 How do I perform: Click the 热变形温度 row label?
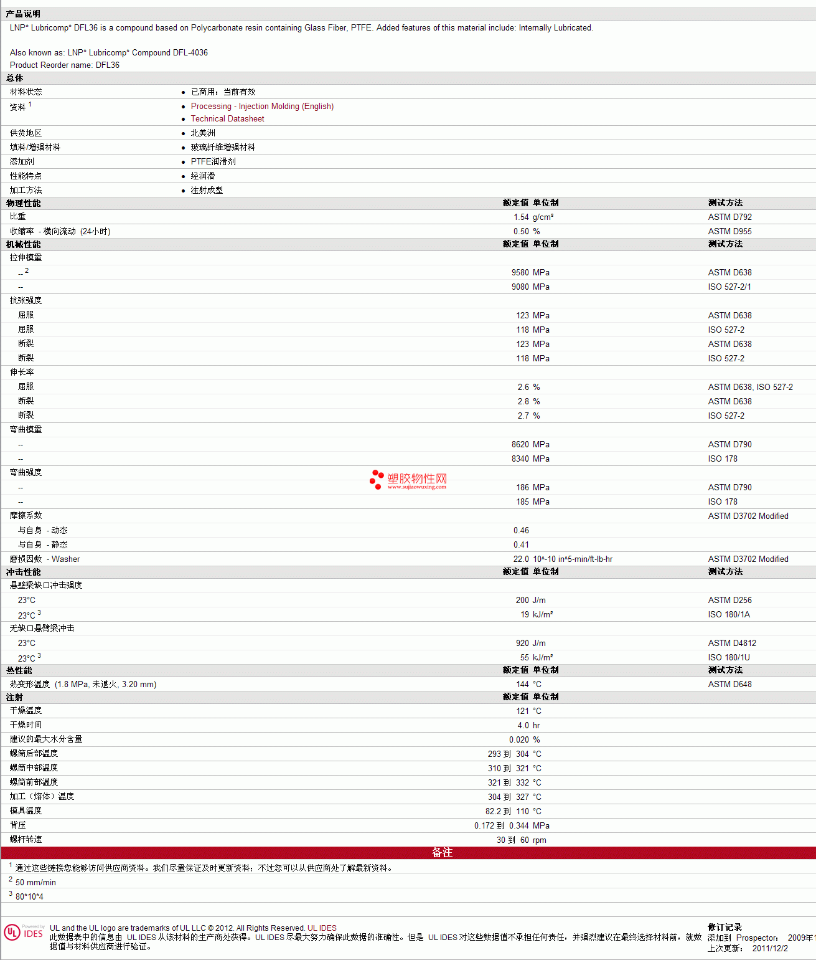83,685
